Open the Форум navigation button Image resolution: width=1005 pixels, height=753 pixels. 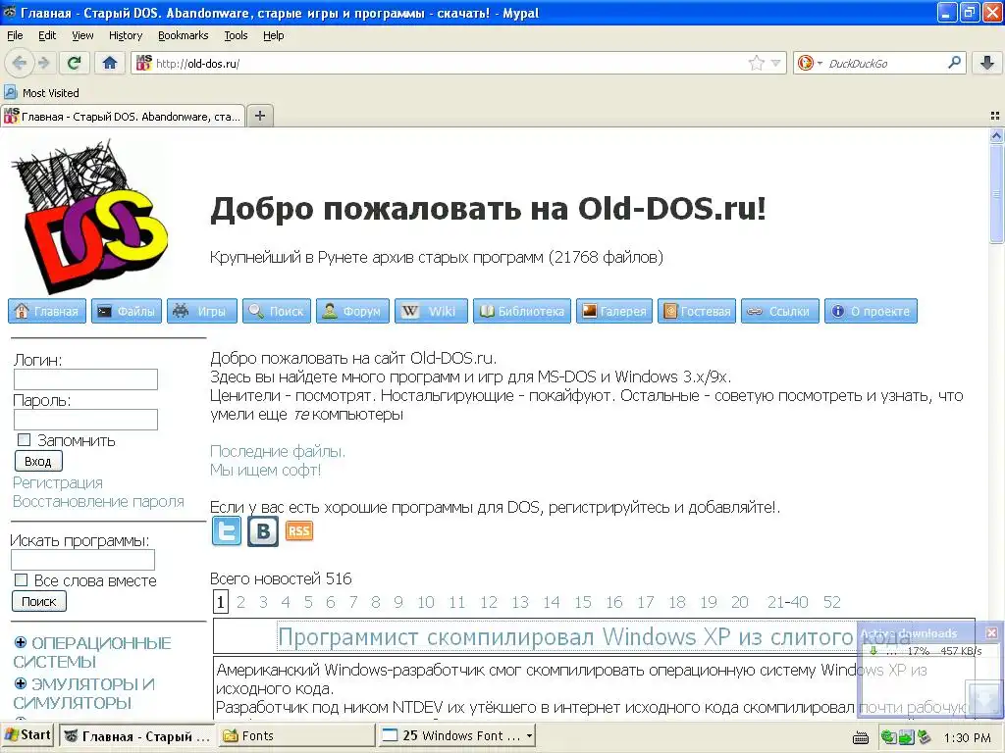[352, 311]
